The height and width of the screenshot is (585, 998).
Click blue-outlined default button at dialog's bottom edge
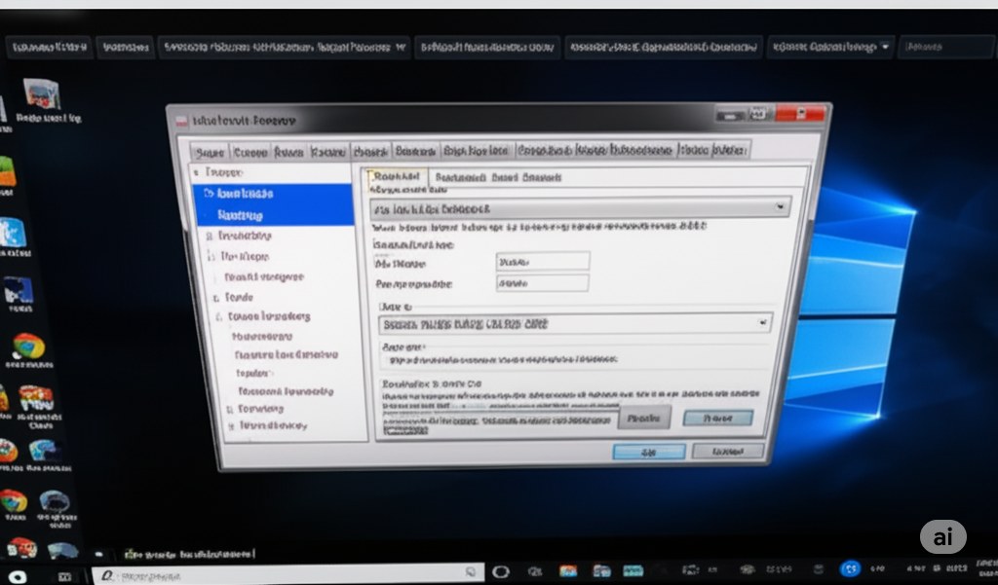[x=648, y=452]
